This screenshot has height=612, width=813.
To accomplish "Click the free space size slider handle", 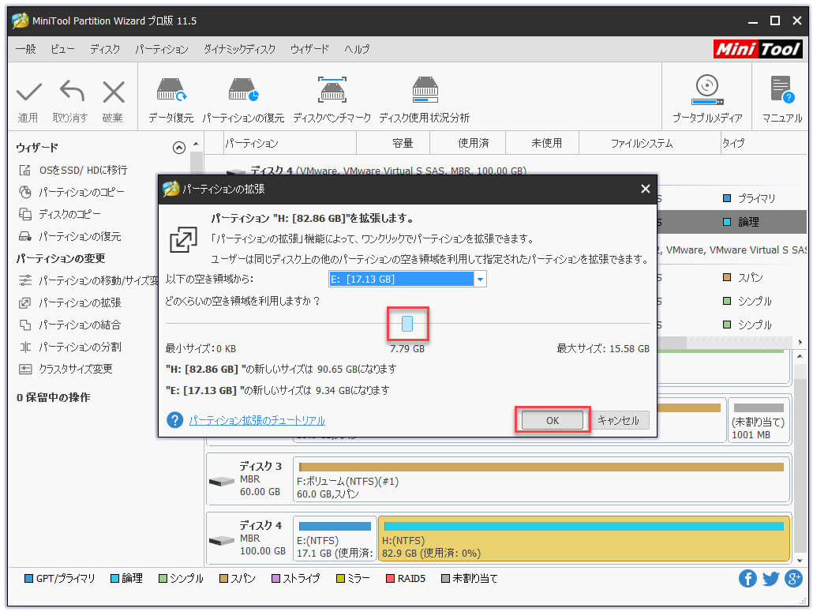I will coord(407,324).
